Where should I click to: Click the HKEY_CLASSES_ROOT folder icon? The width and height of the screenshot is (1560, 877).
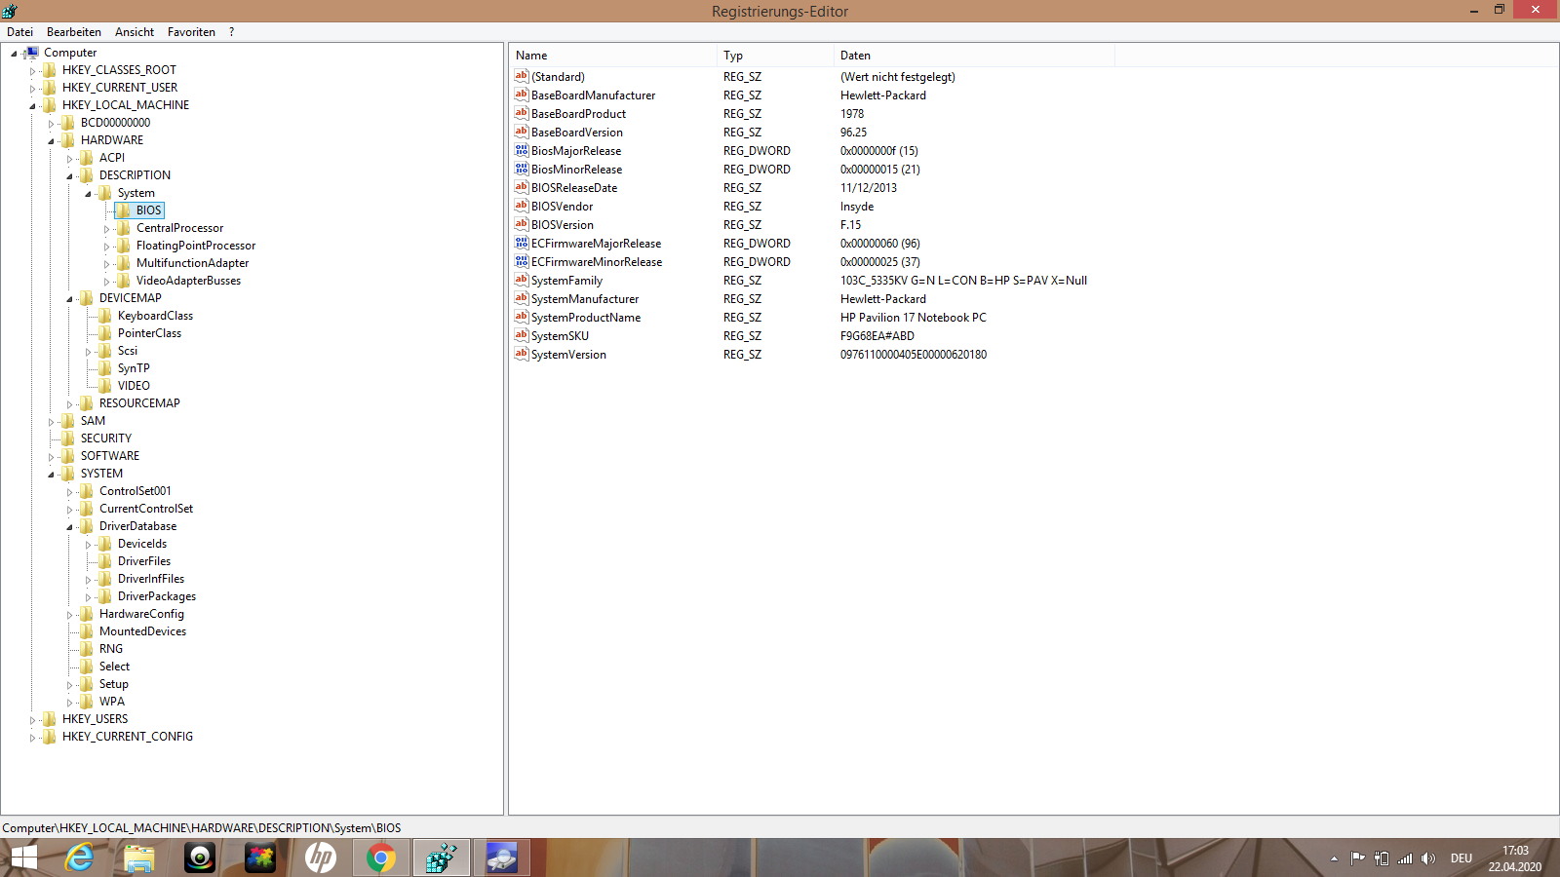[49, 70]
